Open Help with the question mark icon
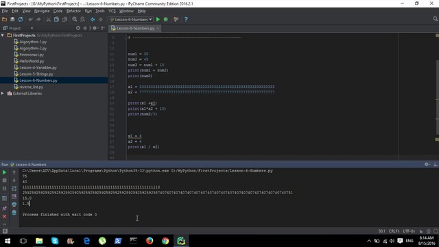The height and width of the screenshot is (247, 439). [x=186, y=19]
